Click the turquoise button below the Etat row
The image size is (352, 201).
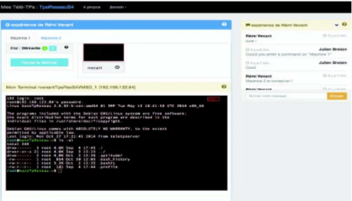tap(39, 63)
